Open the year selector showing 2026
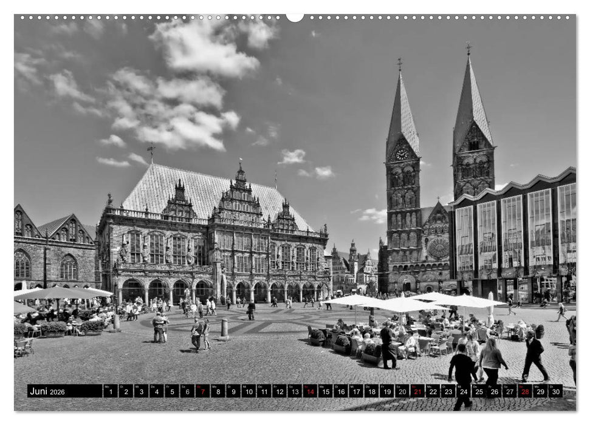 tap(58, 392)
